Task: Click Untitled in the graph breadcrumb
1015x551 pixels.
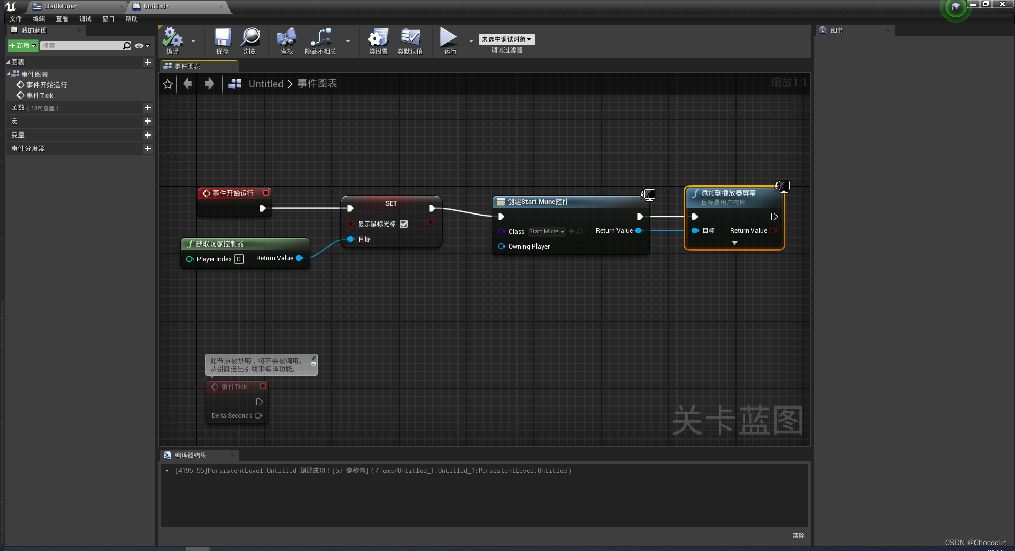Action: 266,84
